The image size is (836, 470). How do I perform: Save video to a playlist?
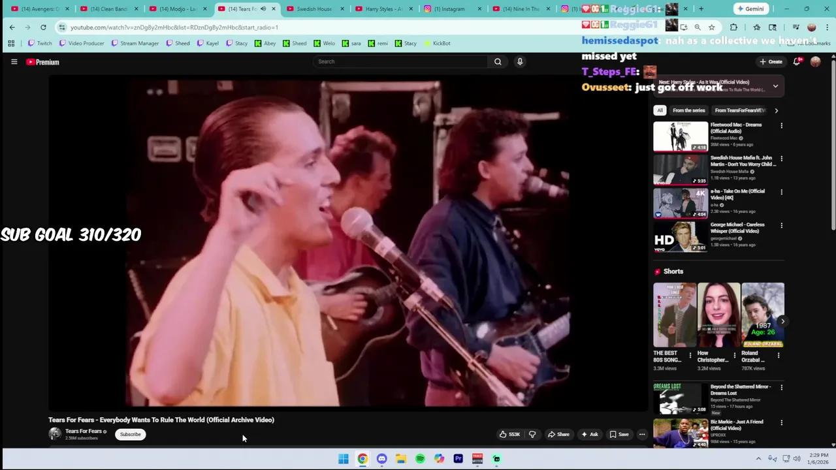coord(619,434)
